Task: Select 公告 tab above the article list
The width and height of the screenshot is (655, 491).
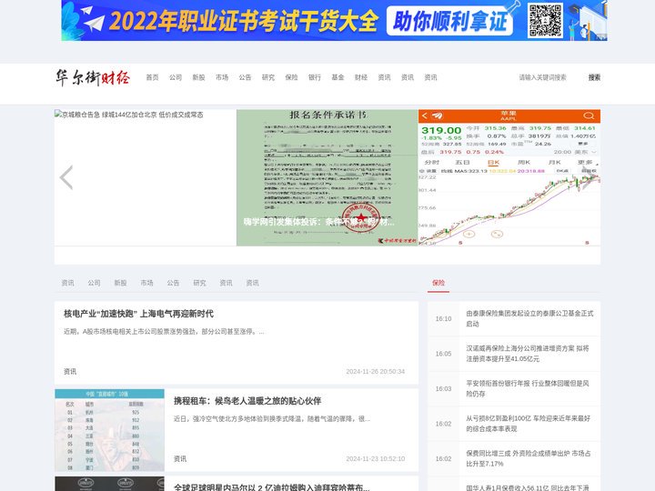Action: [173, 283]
